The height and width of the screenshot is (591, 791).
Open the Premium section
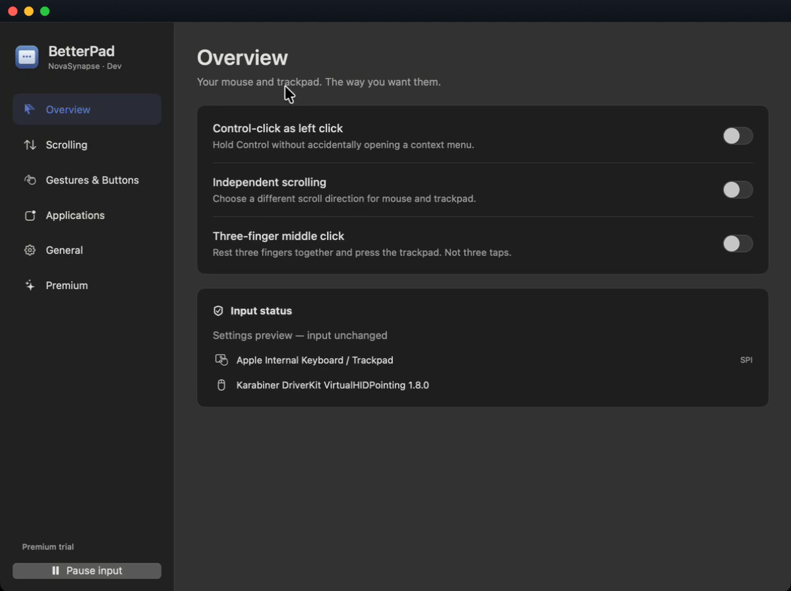point(87,286)
